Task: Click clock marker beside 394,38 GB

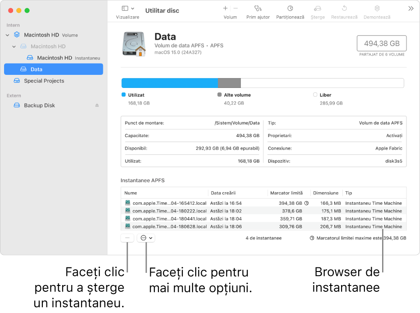Action: pyautogui.click(x=307, y=203)
